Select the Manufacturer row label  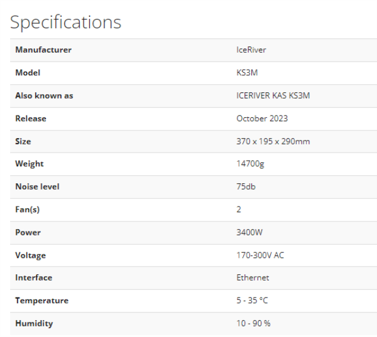point(43,50)
